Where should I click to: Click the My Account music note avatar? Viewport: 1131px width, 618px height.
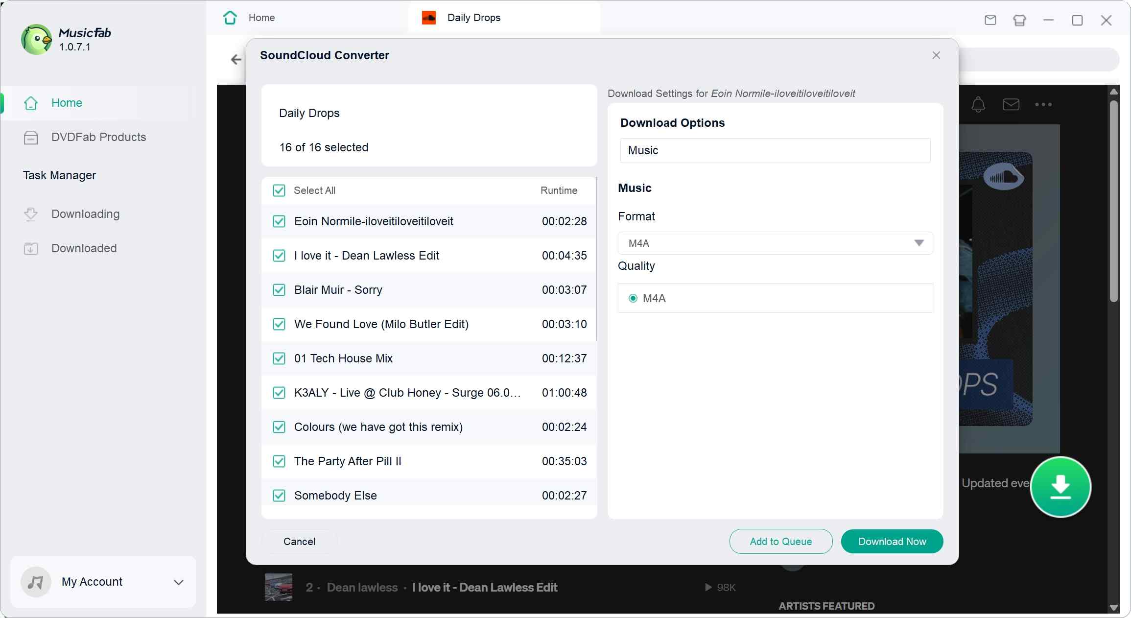(36, 582)
